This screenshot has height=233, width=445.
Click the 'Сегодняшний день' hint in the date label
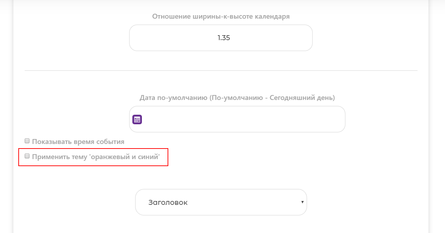pos(301,97)
